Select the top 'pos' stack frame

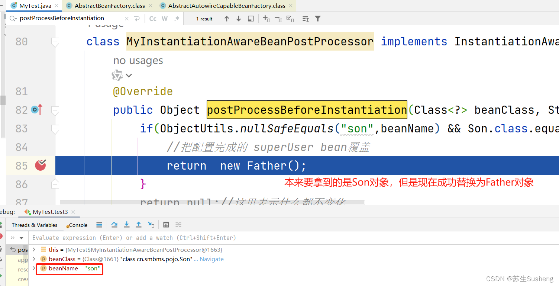coord(17,250)
